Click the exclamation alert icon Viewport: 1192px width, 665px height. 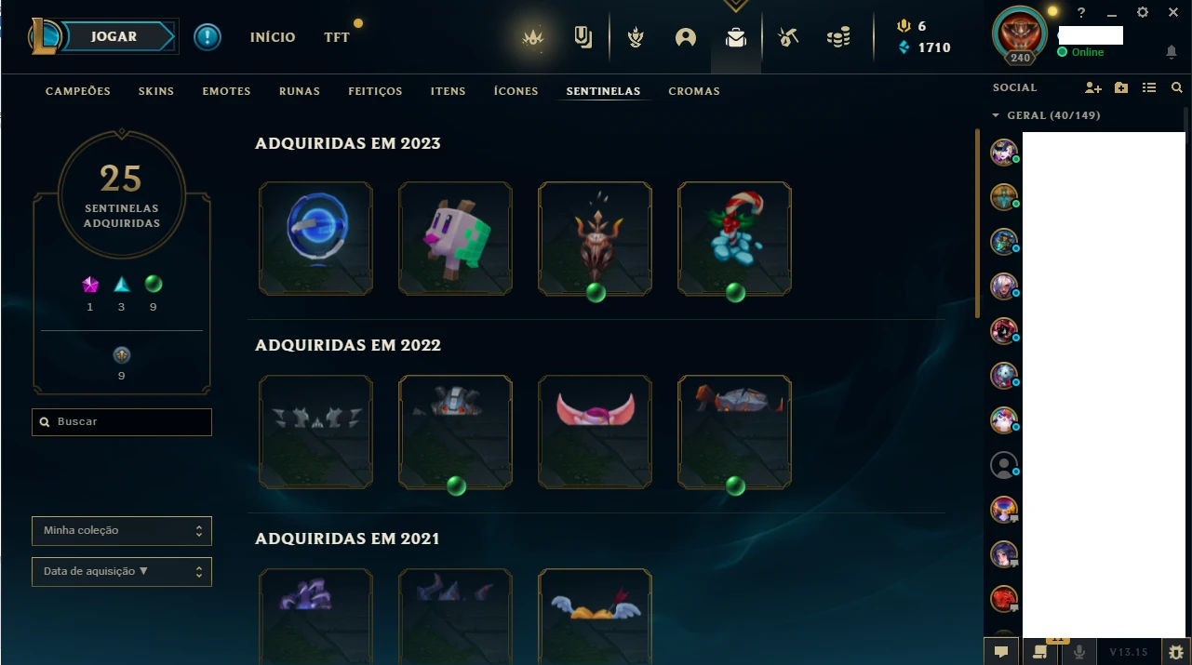tap(208, 37)
